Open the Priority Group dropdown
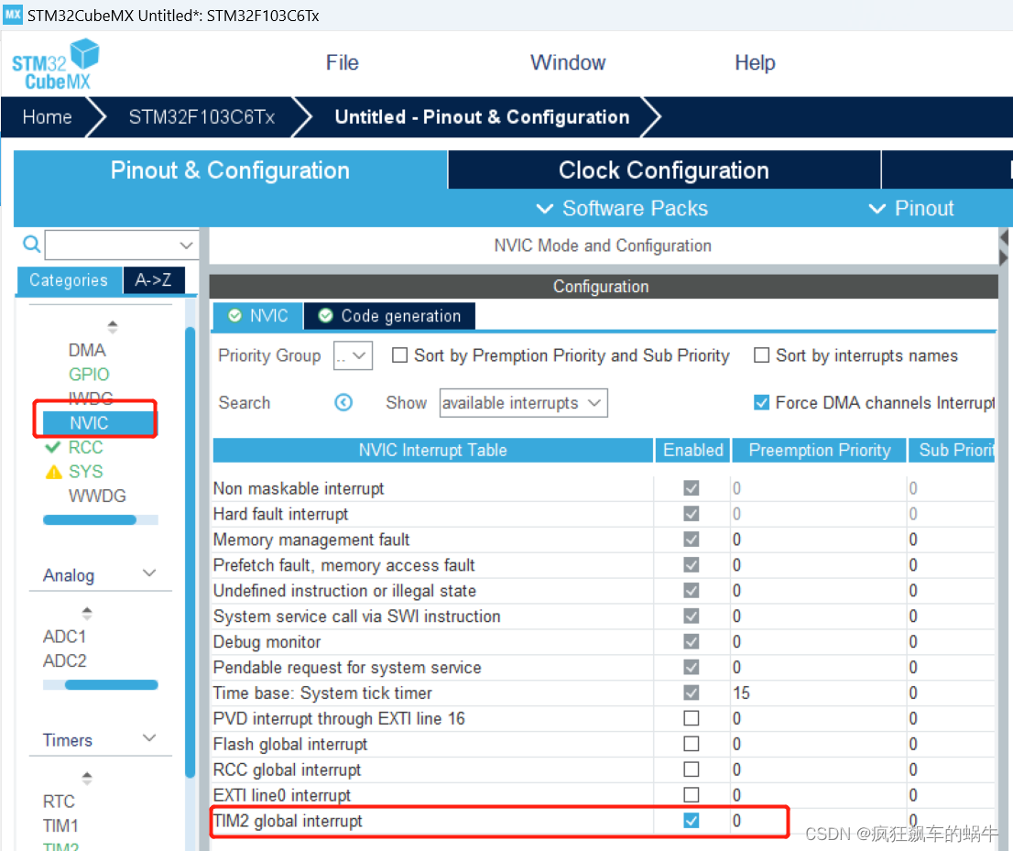This screenshot has height=851, width=1013. click(353, 355)
